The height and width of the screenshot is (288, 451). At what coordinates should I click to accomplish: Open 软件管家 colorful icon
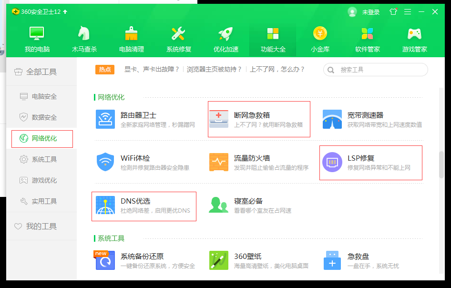tap(367, 34)
